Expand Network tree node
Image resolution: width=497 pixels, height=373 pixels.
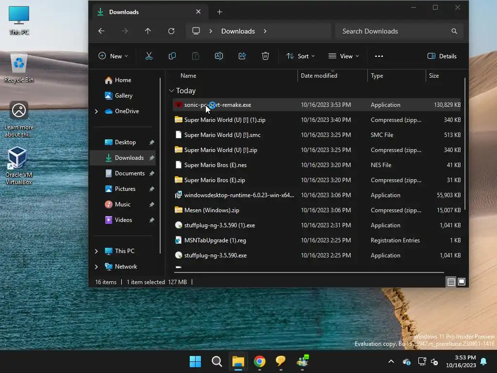click(97, 267)
